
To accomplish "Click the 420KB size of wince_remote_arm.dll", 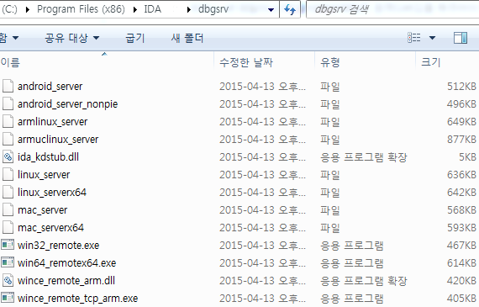I will point(461,281).
